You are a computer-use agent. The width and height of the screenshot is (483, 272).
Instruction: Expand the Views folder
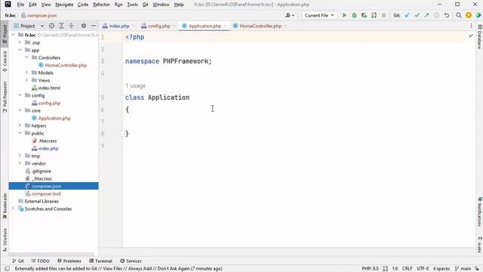(27, 80)
